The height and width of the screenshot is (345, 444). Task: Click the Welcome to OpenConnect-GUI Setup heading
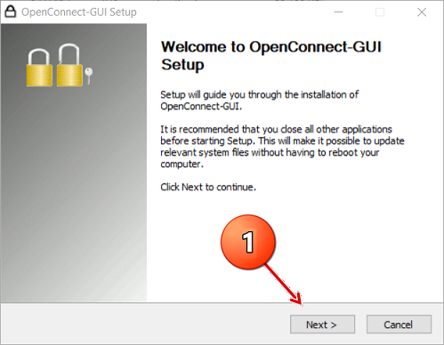click(x=271, y=56)
